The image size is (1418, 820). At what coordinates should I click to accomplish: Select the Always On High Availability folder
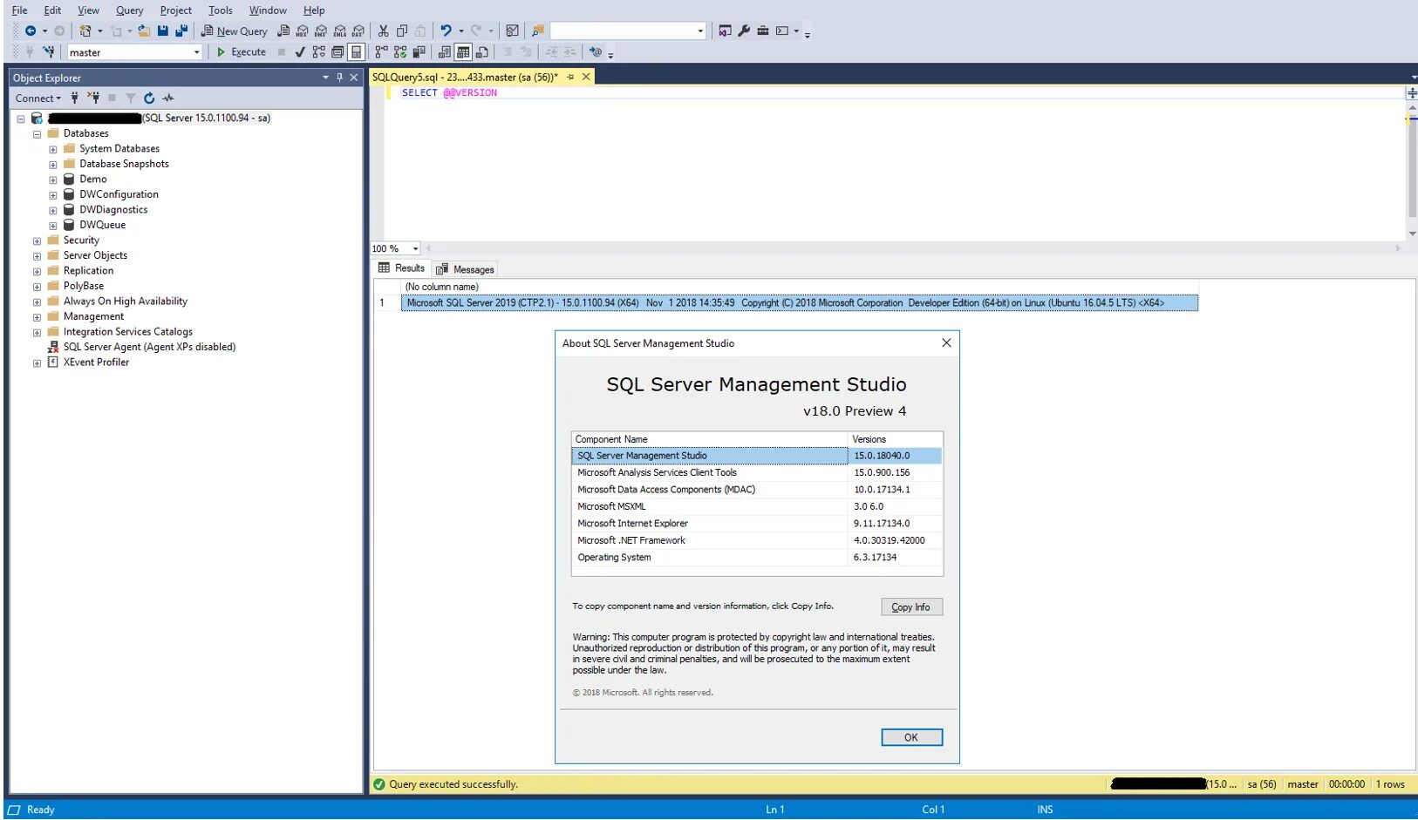126,302
